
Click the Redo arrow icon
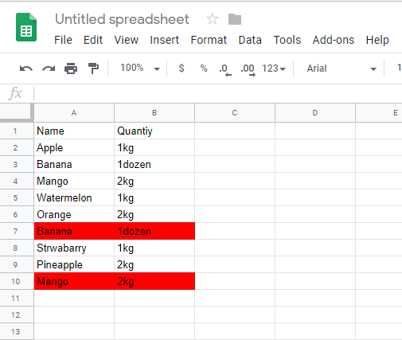49,68
